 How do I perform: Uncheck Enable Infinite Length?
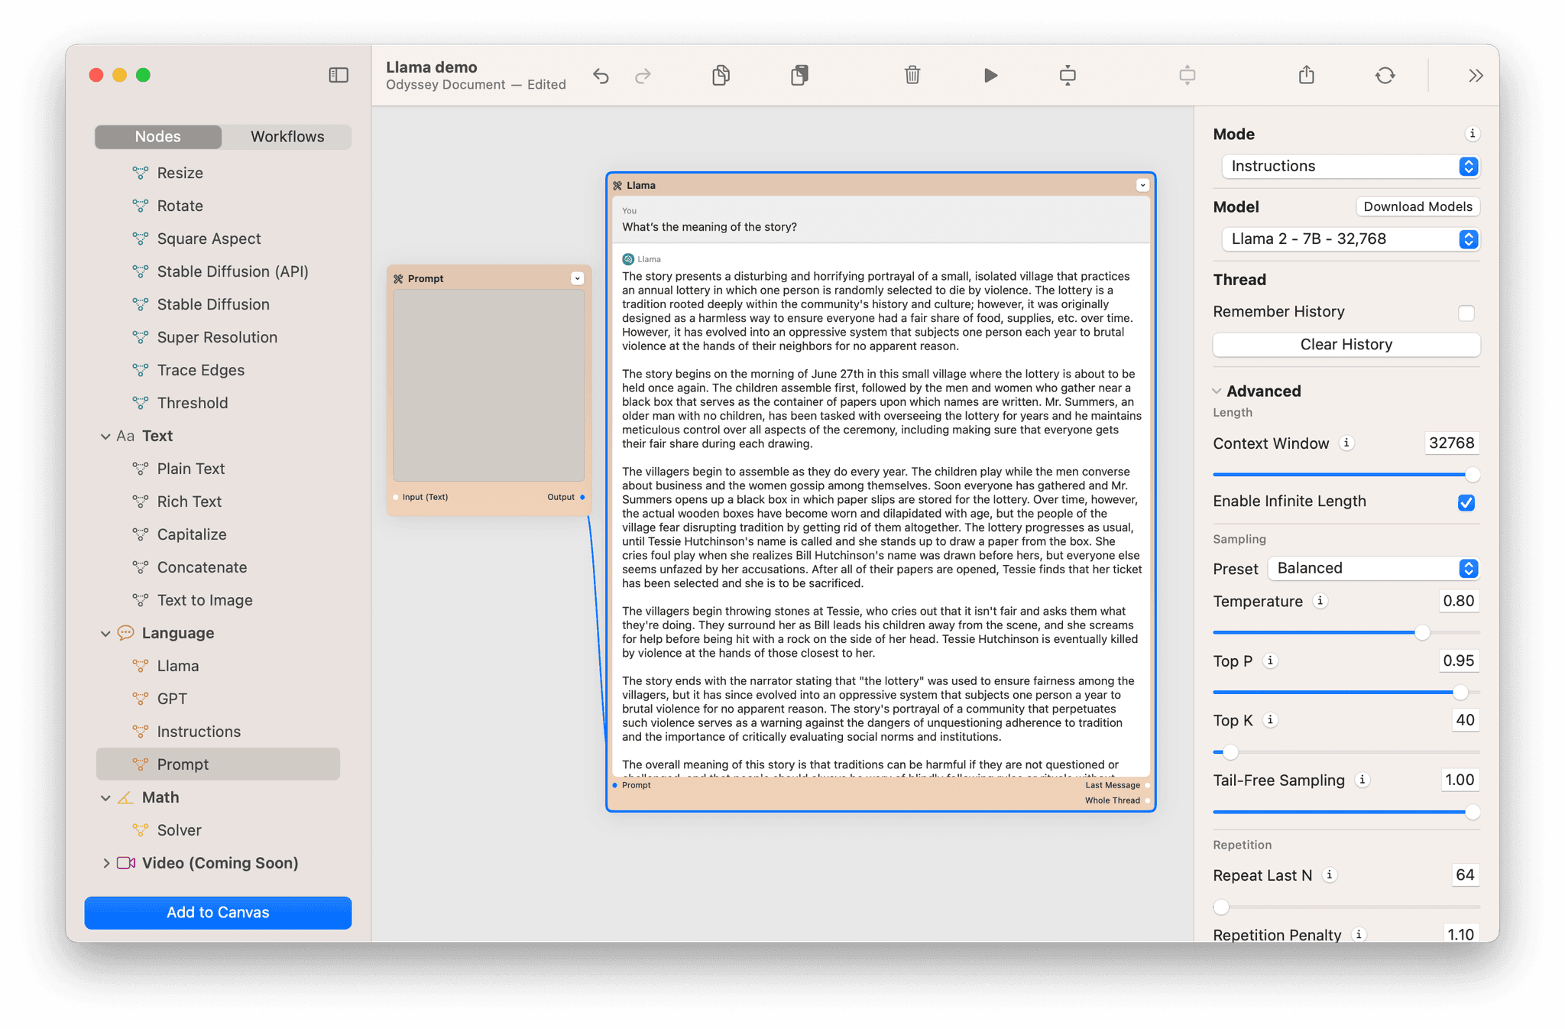click(x=1466, y=502)
